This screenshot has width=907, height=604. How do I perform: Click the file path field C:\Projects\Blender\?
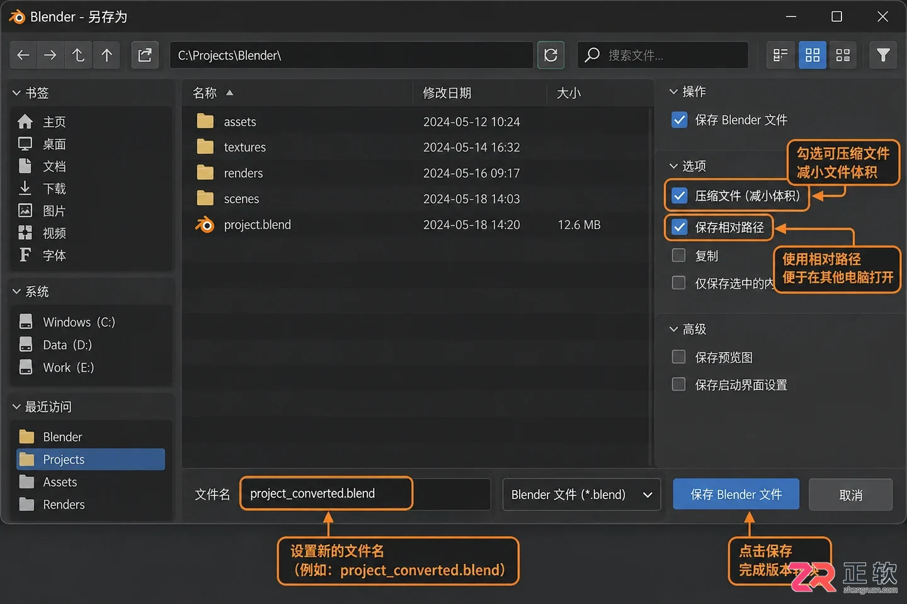click(x=351, y=55)
